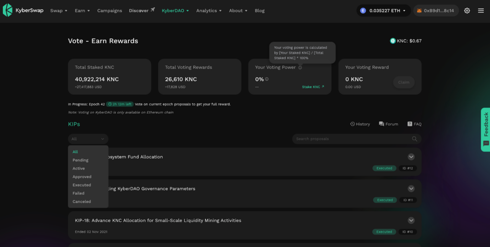Click the 40,922,214 KNC total staked value
The width and height of the screenshot is (490, 247).
[x=97, y=79]
